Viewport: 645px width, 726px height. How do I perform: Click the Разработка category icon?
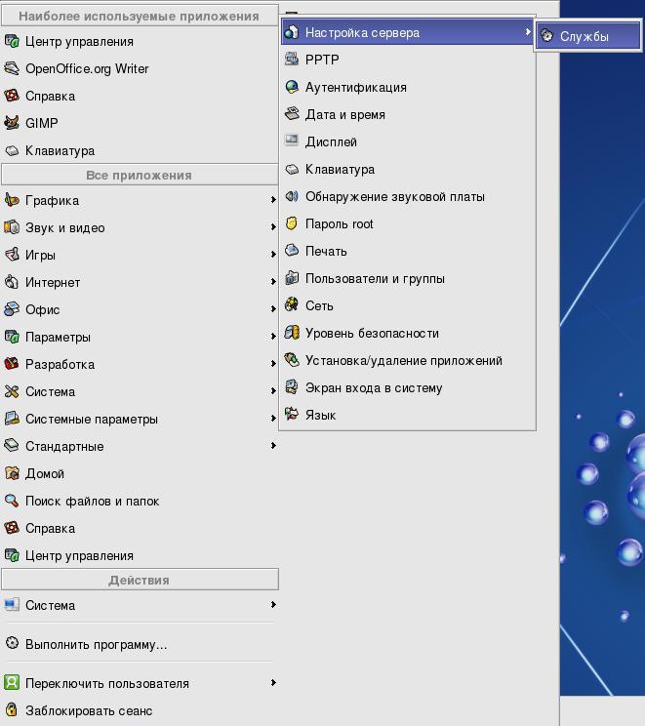[x=12, y=364]
